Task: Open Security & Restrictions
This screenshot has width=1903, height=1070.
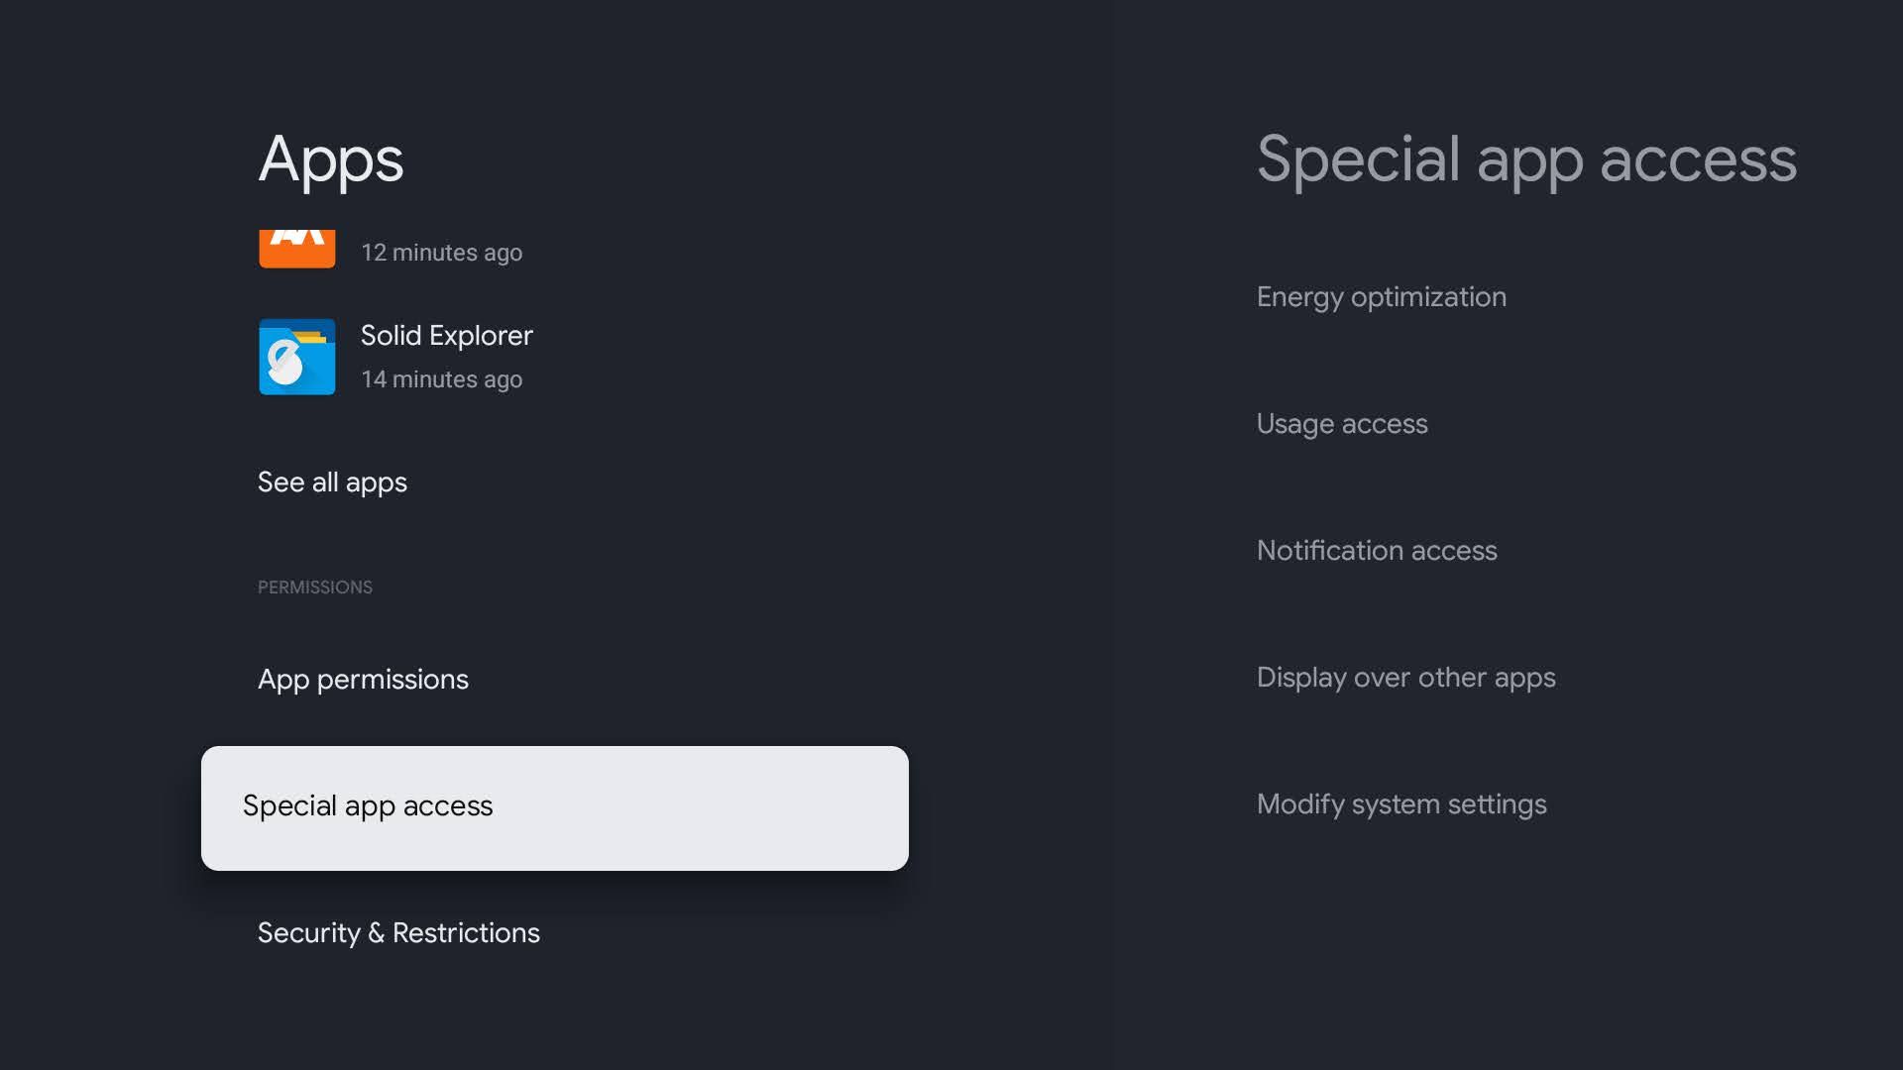Action: click(x=398, y=932)
